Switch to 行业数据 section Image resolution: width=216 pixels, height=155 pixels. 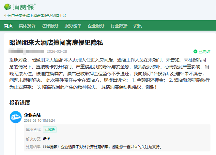(119, 26)
